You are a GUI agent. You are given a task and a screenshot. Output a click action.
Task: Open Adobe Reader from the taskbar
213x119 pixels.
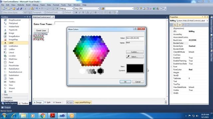pos(53,116)
